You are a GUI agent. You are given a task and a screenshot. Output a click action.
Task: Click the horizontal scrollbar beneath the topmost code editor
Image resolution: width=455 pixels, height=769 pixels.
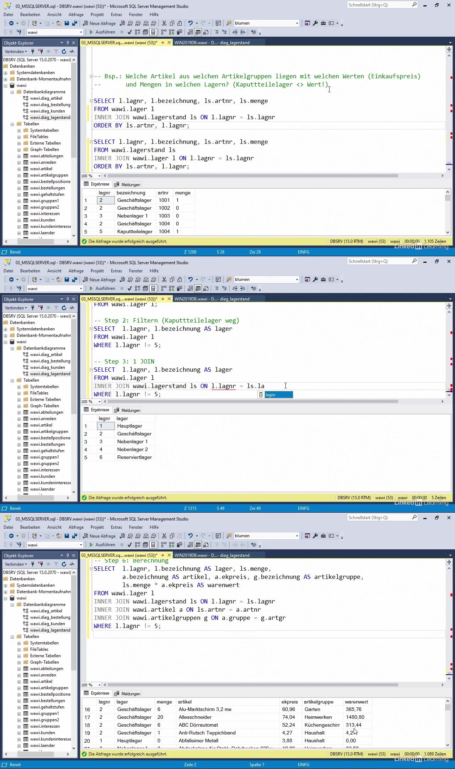coord(252,176)
